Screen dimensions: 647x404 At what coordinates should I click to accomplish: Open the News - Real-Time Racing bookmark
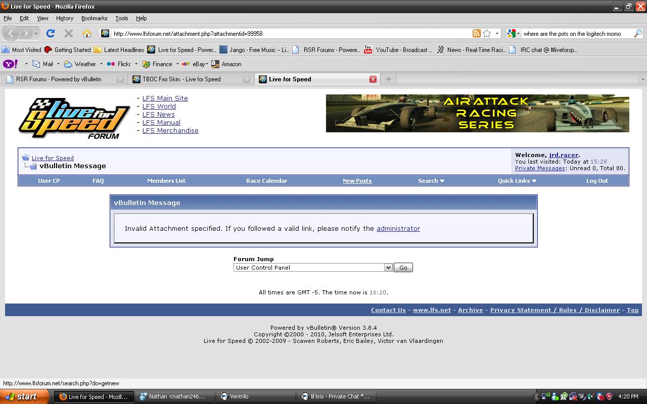[471, 49]
